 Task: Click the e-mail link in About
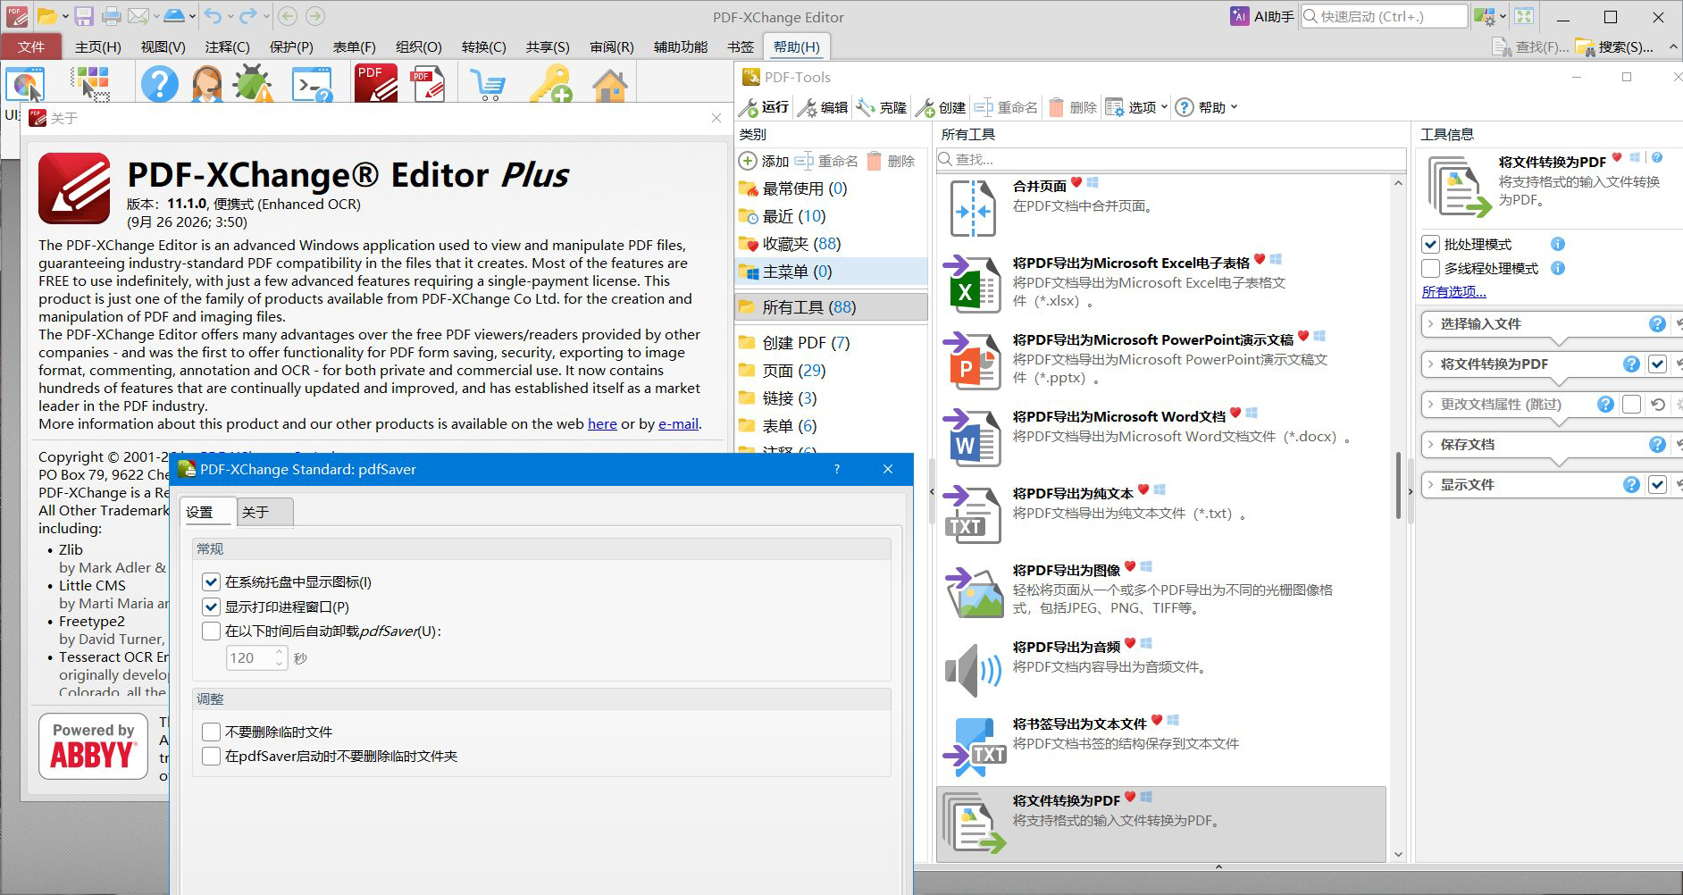coord(678,423)
